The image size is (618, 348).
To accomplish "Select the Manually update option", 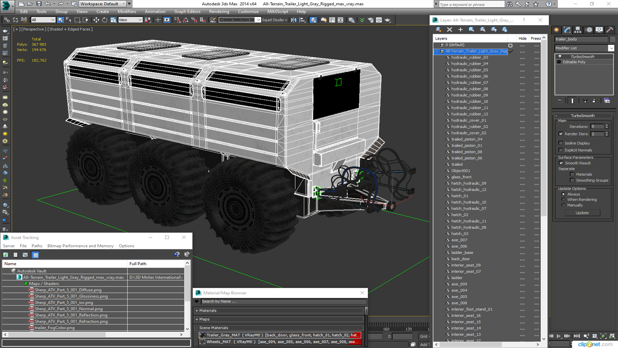I will coord(563,205).
